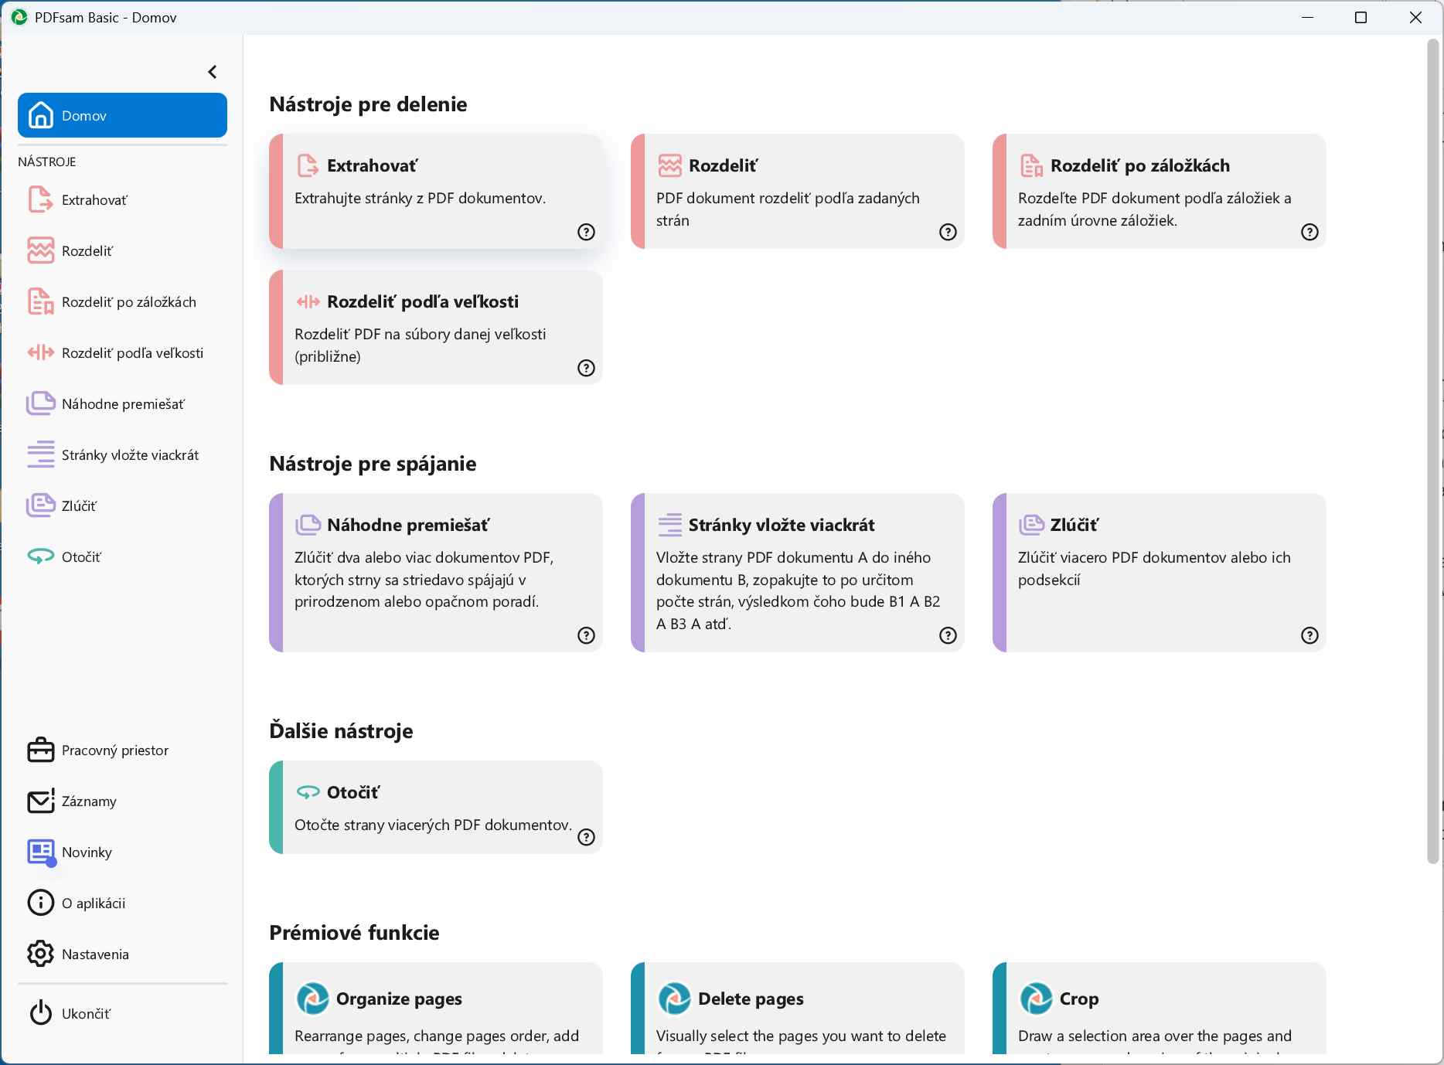Show help for the Extrahovať card
Viewport: 1444px width, 1065px height.
pos(586,232)
